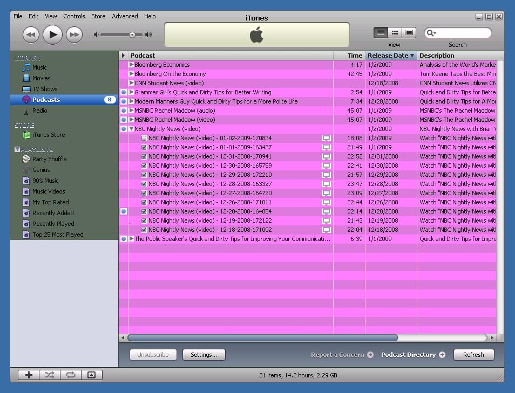Switch to grid view

tap(395, 33)
